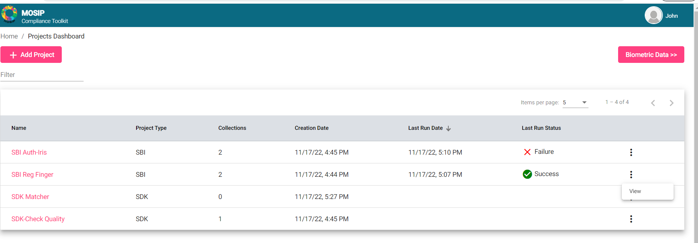
Task: Click the John user avatar icon
Action: point(653,16)
